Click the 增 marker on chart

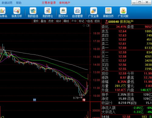[84, 100]
